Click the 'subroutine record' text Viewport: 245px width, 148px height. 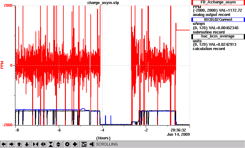209,32
